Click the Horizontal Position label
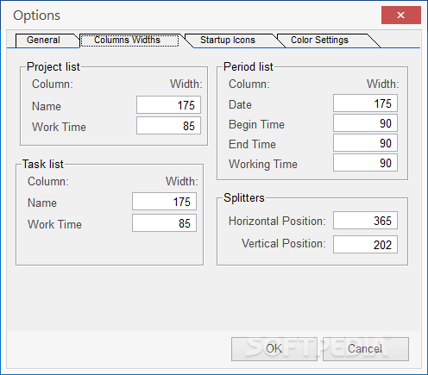Image resolution: width=428 pixels, height=375 pixels. 277,221
